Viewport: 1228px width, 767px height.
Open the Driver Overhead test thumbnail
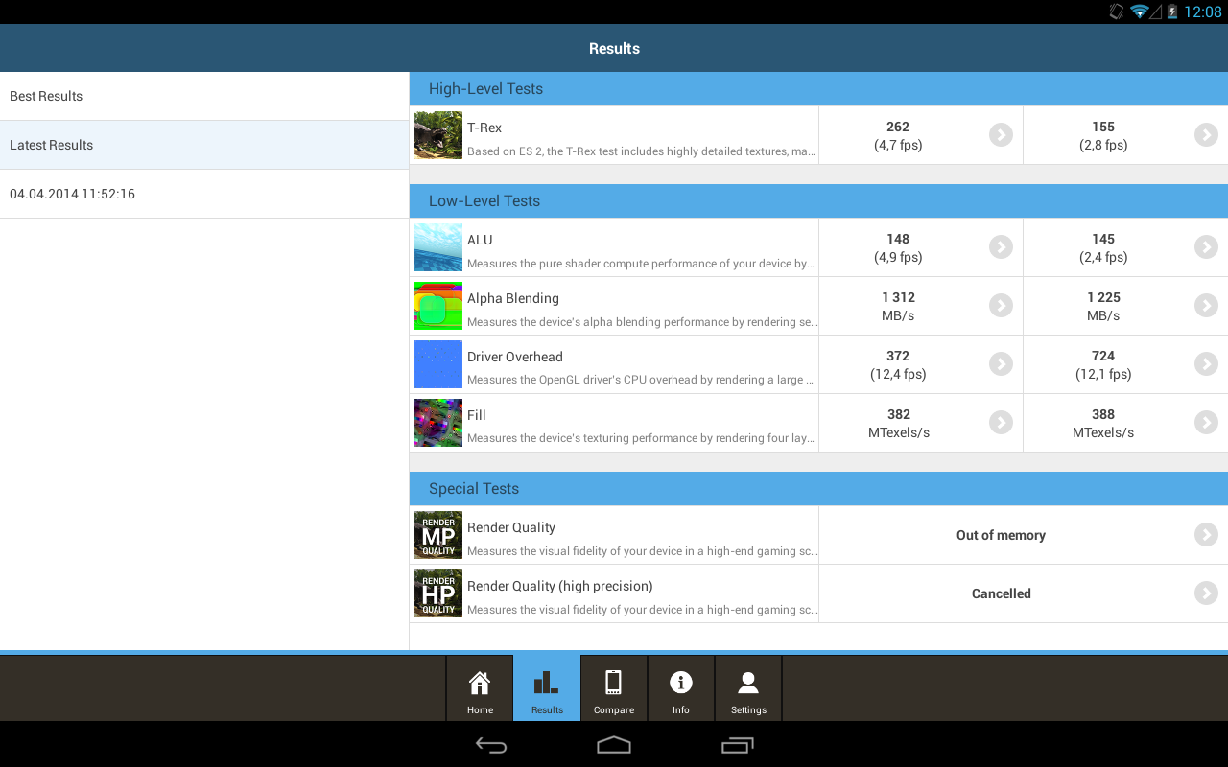pyautogui.click(x=438, y=364)
